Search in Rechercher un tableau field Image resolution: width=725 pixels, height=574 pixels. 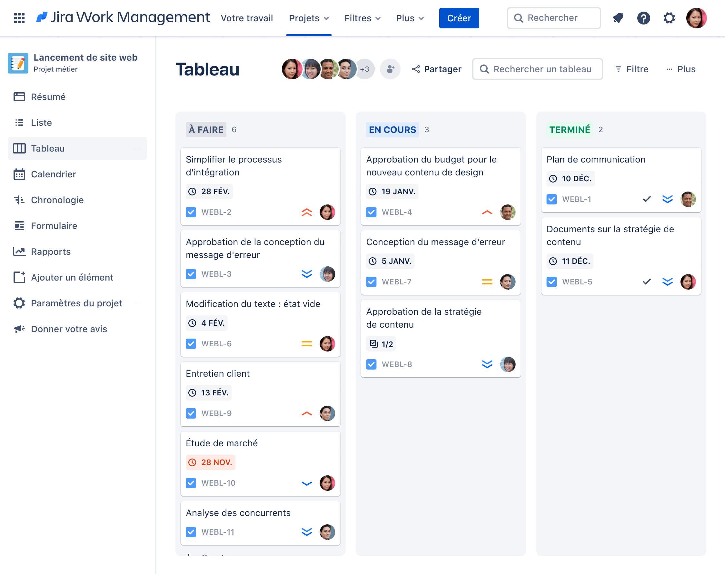click(x=537, y=69)
